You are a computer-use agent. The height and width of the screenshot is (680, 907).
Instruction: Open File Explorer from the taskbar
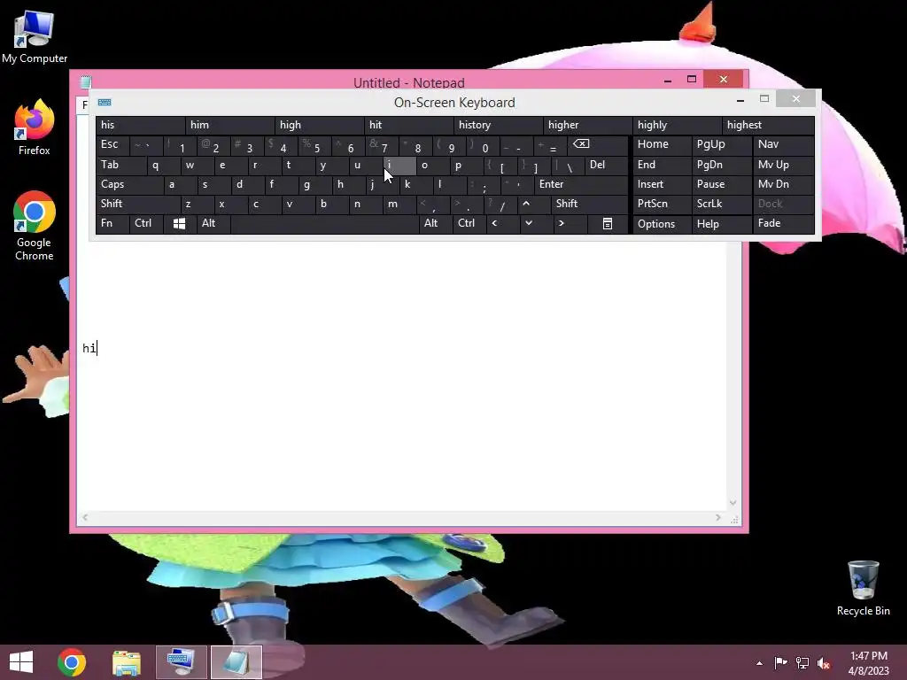pyautogui.click(x=126, y=662)
